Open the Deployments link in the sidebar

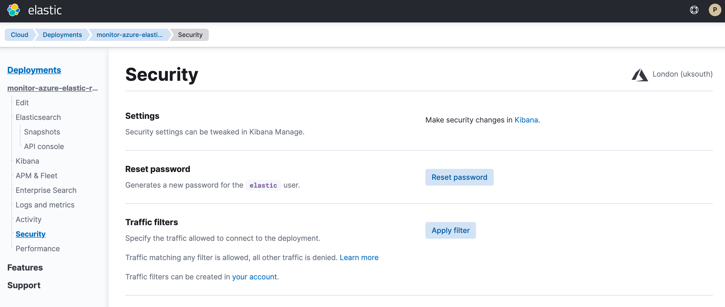coord(34,70)
